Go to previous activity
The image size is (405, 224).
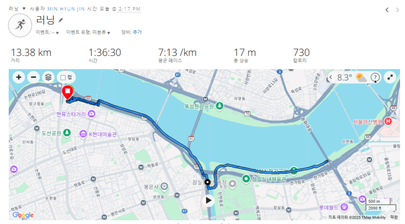[388, 9]
